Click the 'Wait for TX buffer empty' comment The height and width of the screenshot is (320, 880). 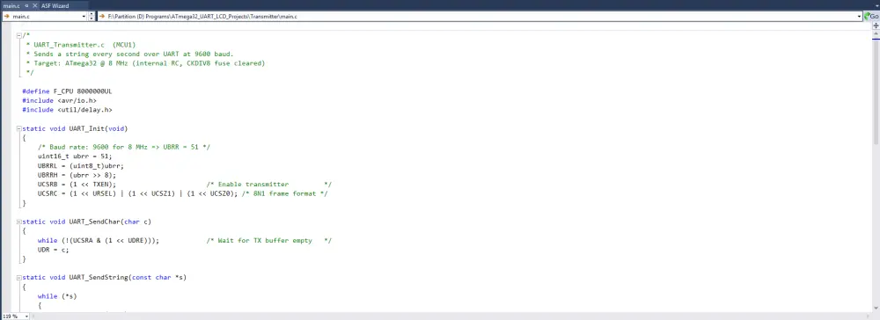click(x=268, y=240)
